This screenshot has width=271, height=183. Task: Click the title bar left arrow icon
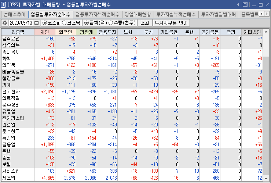(238, 5)
